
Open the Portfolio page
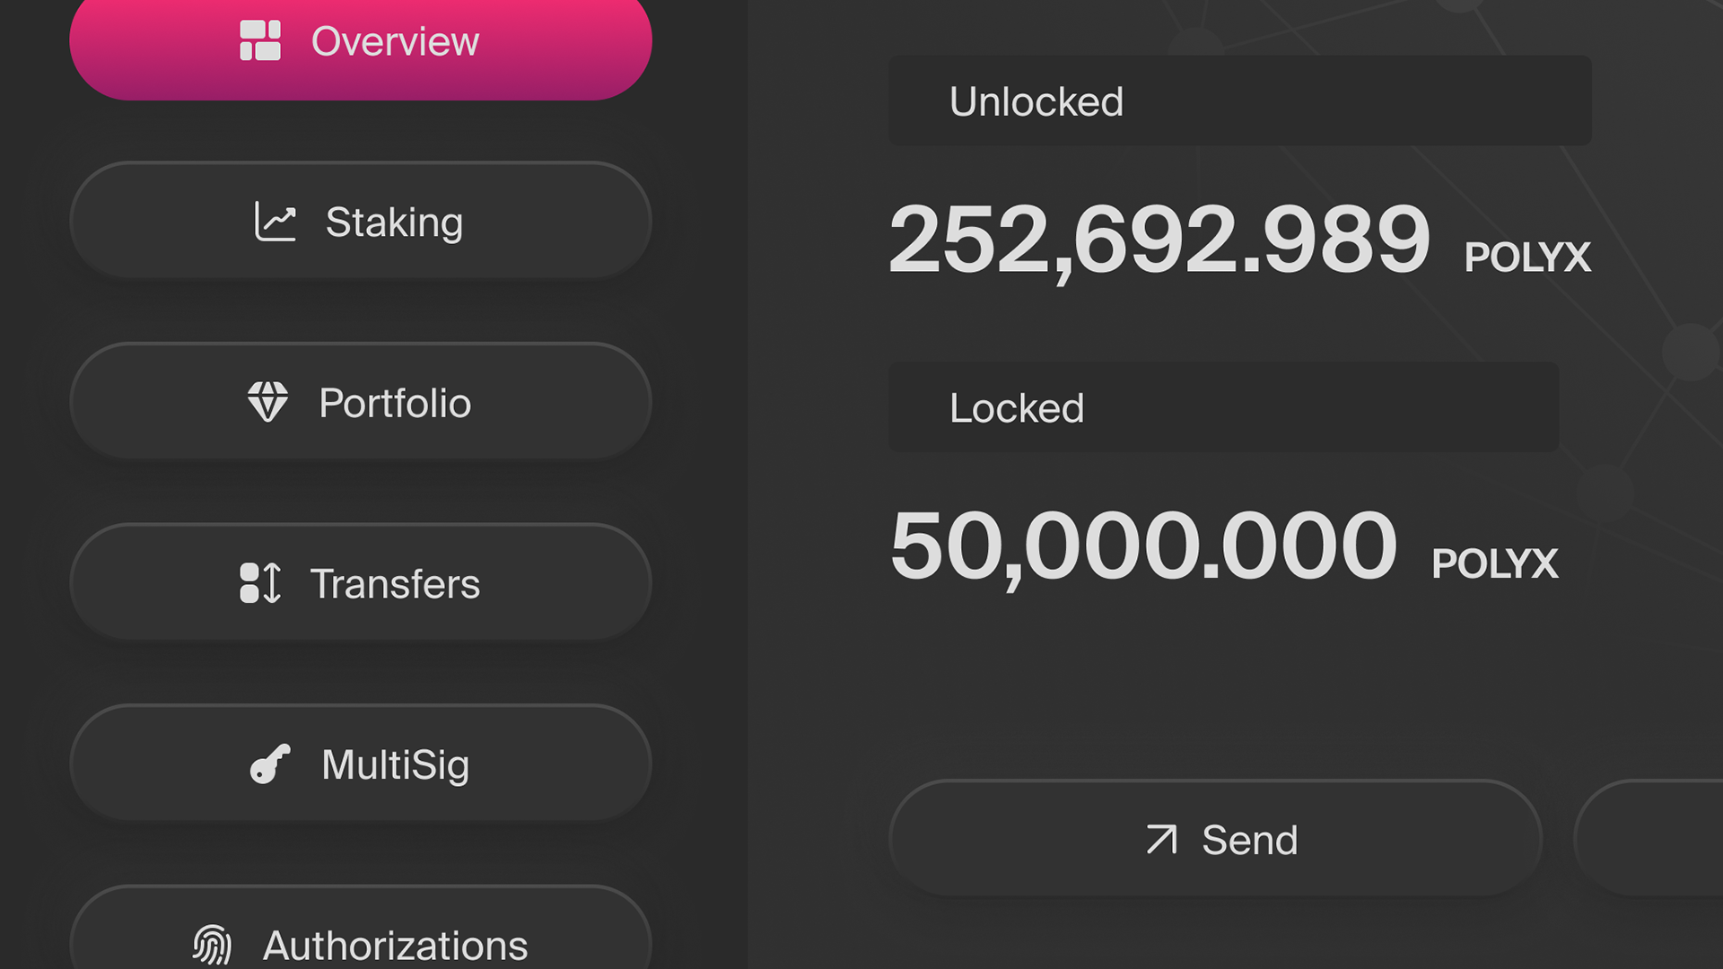click(x=361, y=401)
